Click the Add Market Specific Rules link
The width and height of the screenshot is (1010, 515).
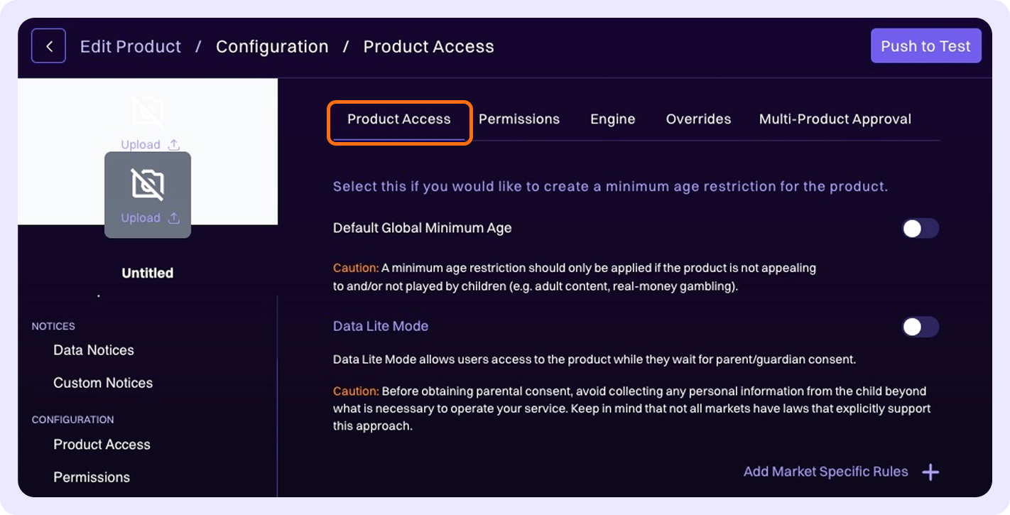[x=825, y=472]
